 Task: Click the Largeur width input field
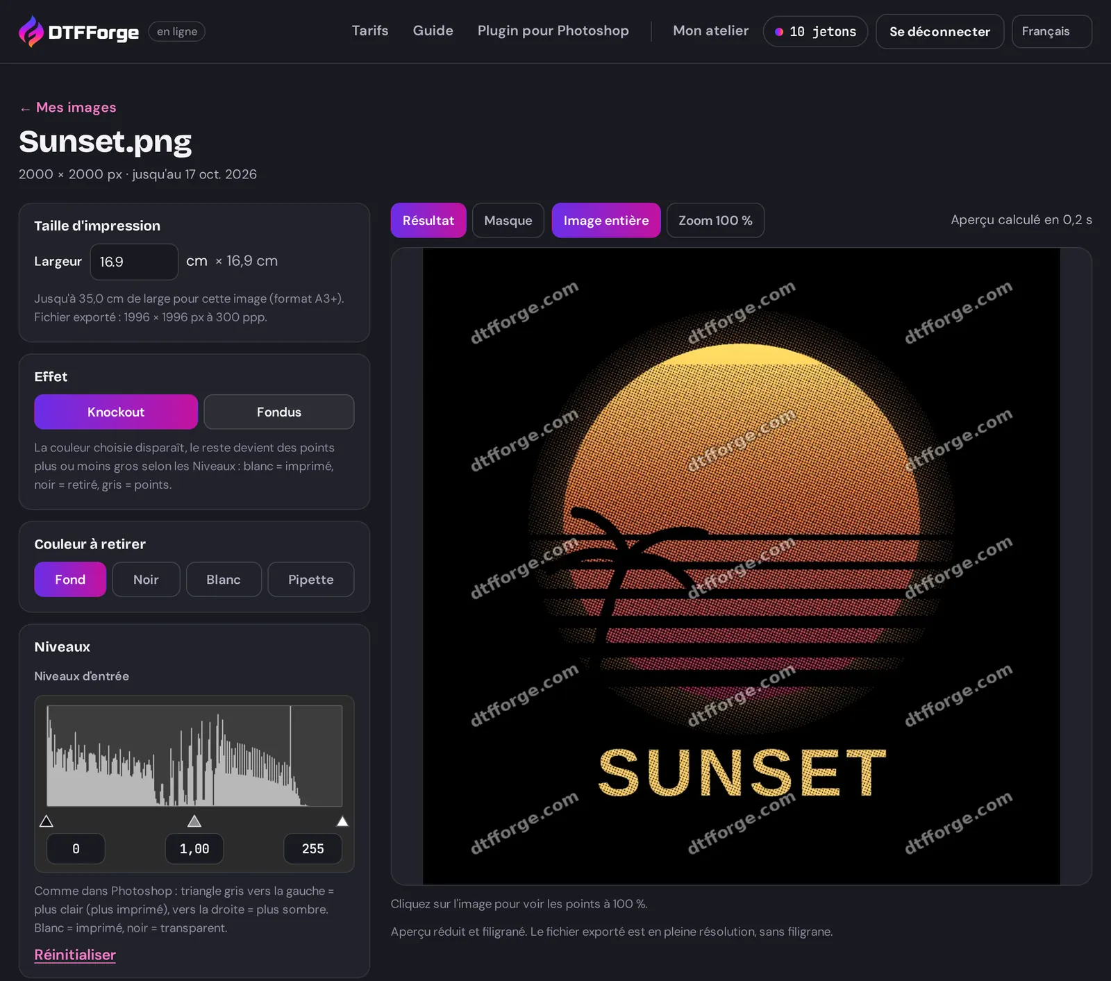(134, 262)
